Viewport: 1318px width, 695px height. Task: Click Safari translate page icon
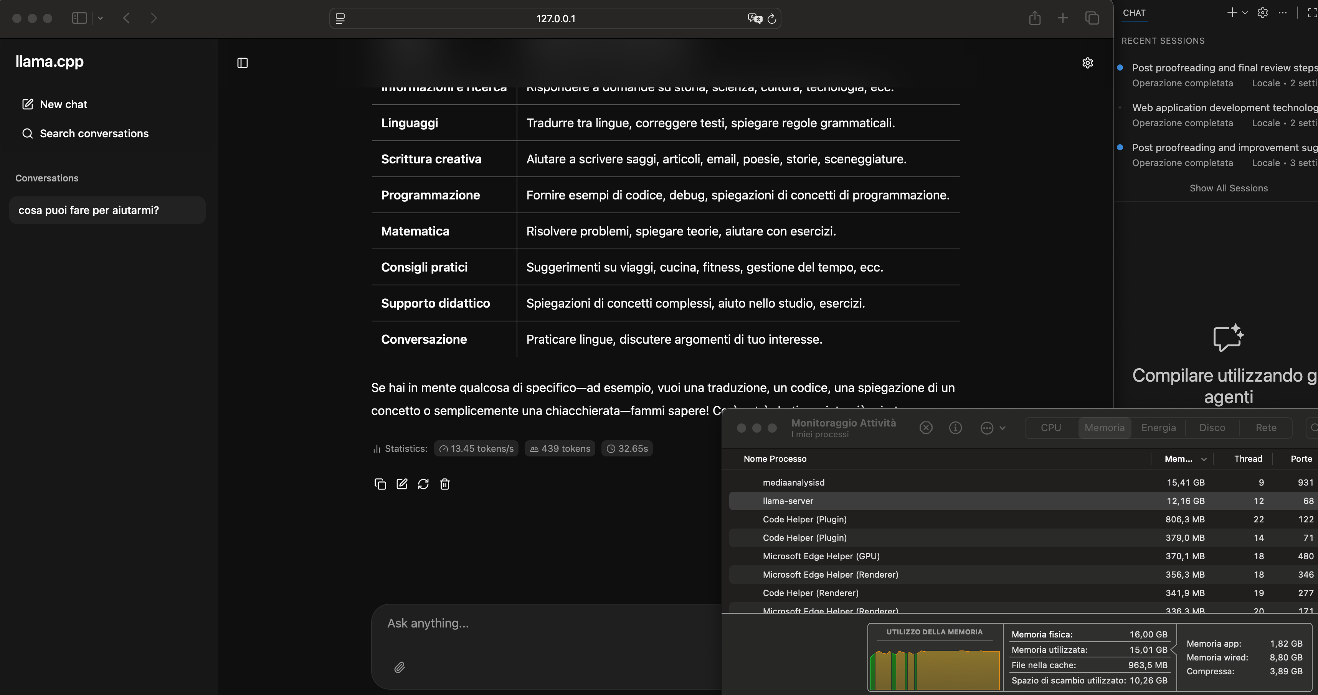pyautogui.click(x=754, y=18)
